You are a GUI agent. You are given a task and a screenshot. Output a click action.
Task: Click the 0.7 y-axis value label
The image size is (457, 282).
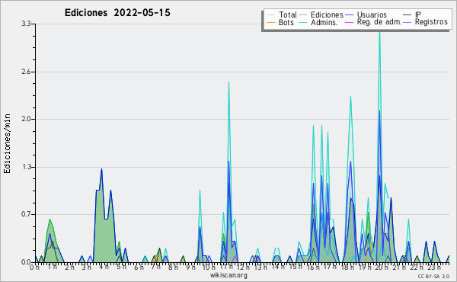click(26, 214)
